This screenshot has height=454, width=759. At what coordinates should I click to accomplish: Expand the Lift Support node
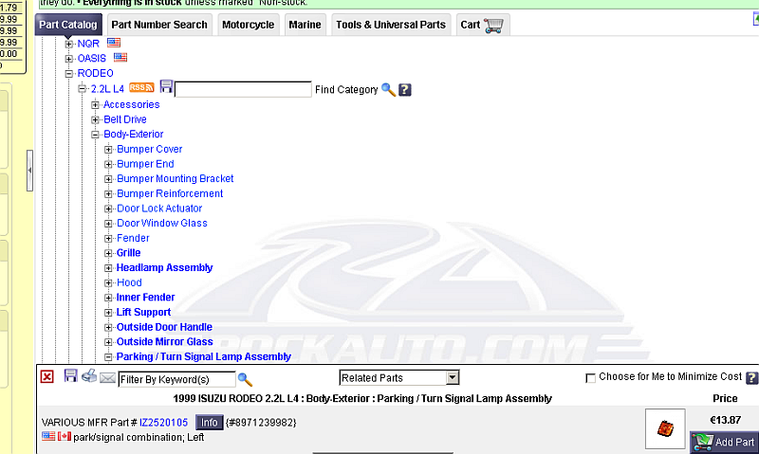tap(108, 313)
